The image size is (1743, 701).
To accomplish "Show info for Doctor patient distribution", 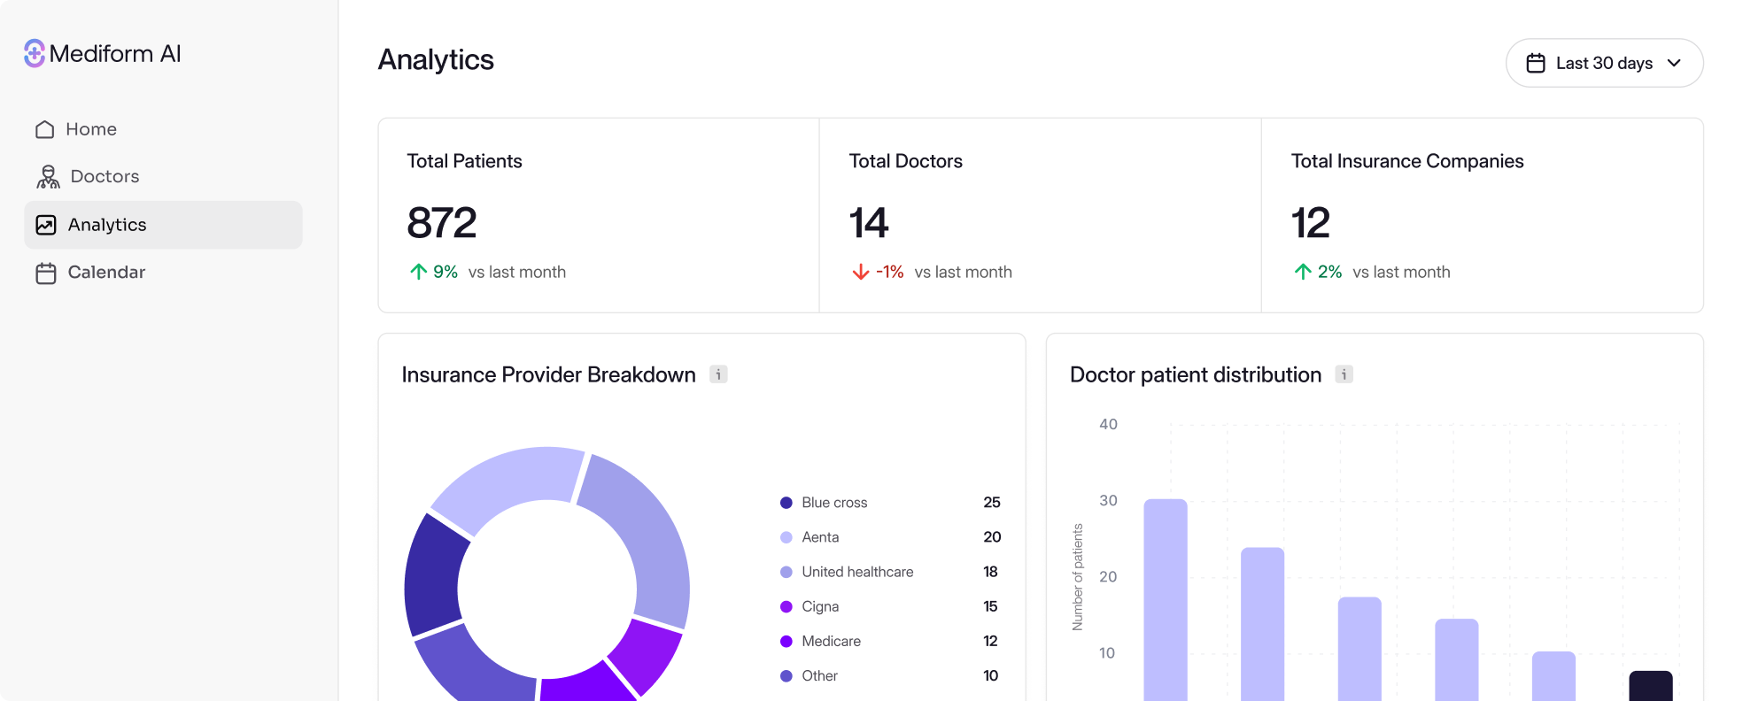I will tap(1344, 374).
